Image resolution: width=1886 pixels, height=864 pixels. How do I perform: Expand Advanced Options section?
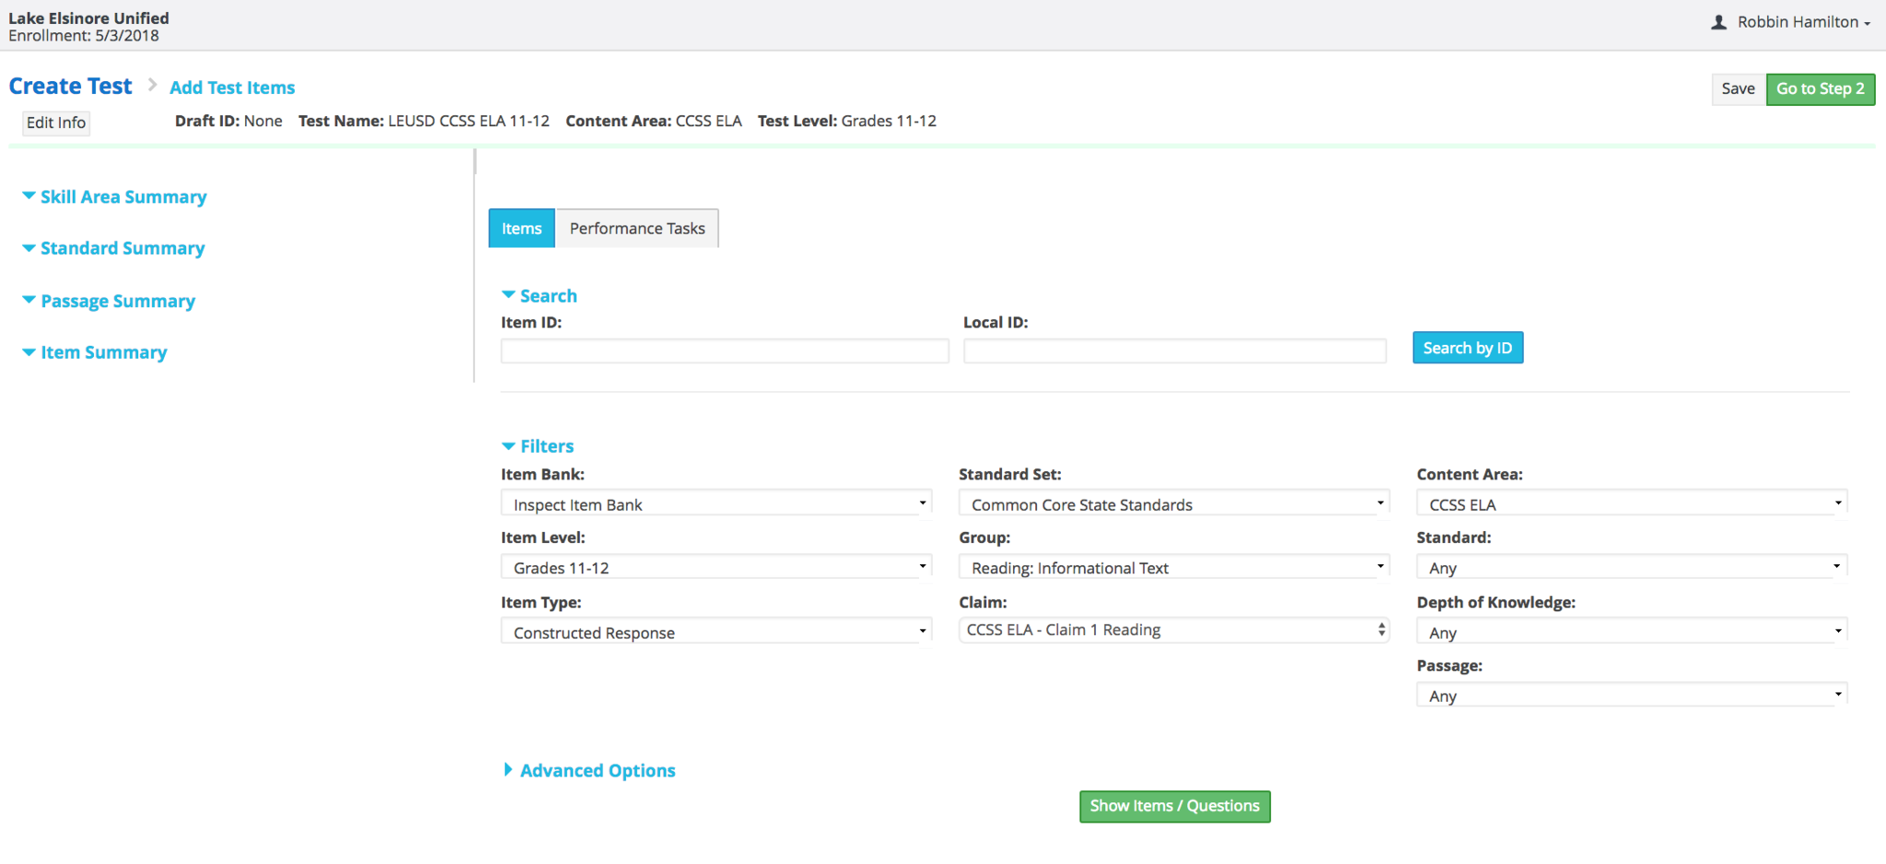click(588, 770)
